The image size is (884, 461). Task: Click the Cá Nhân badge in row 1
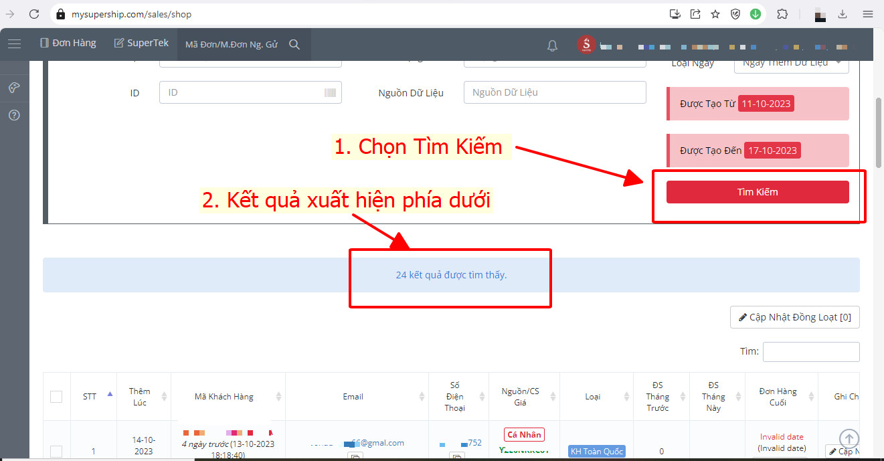point(524,435)
